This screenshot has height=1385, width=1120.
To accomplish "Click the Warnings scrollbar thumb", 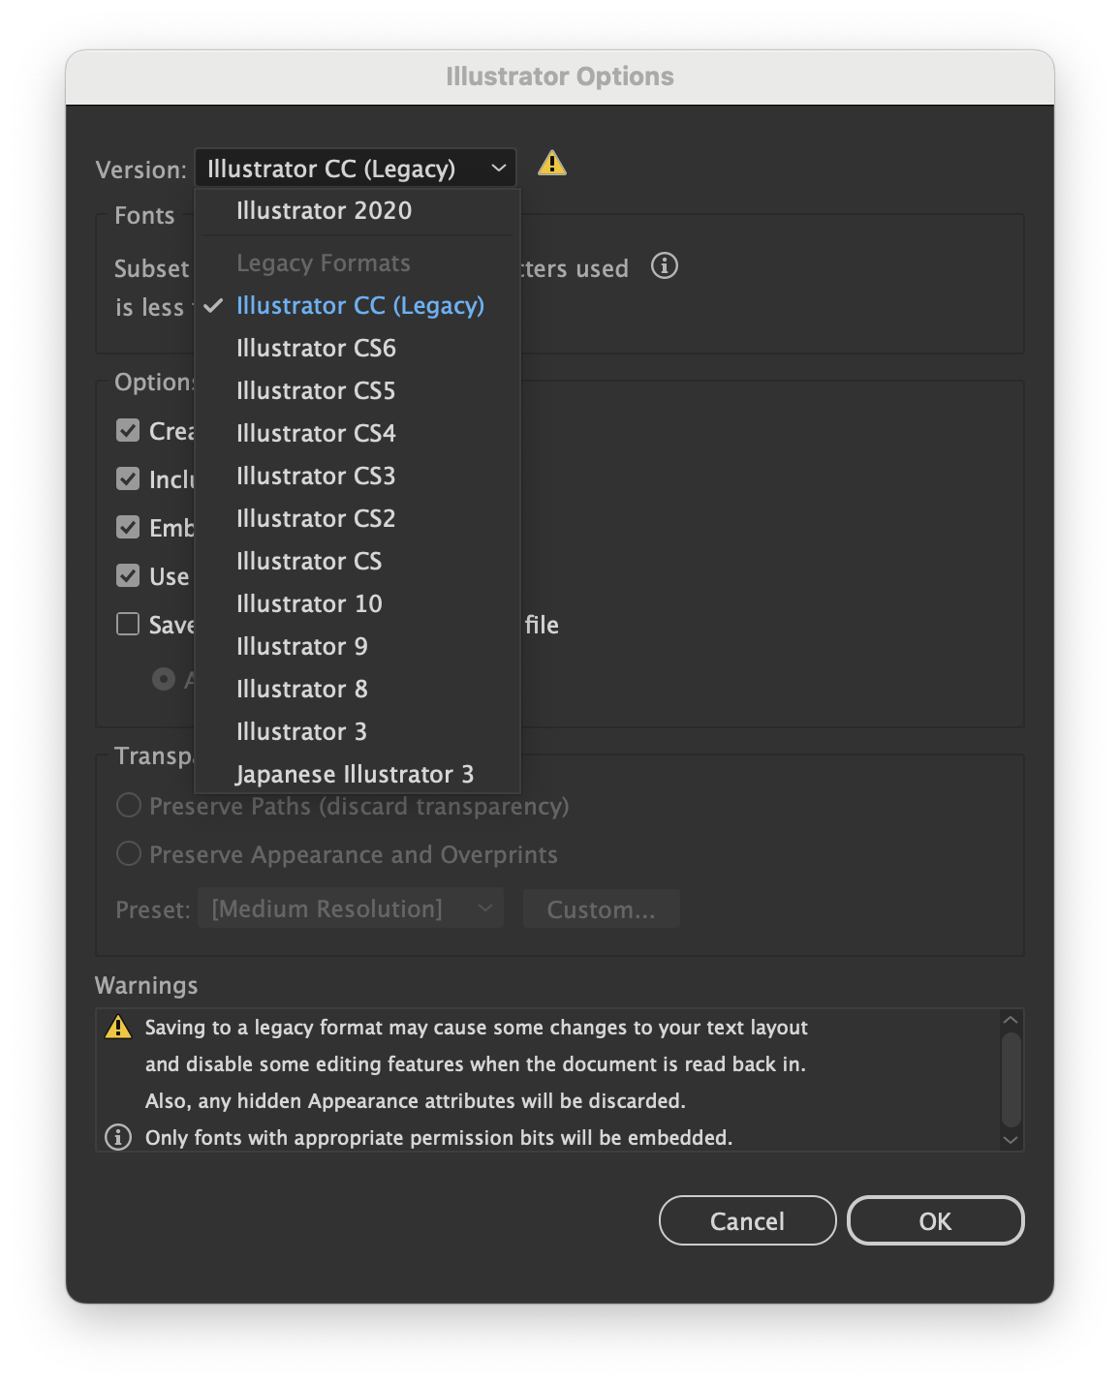I will [x=1011, y=1079].
